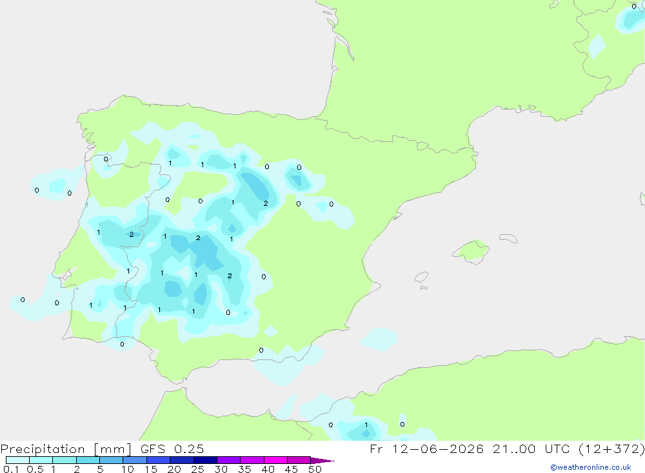The width and height of the screenshot is (645, 473).
Task: Click the 'Fr 12-06-2026' date text
Action: [426, 448]
